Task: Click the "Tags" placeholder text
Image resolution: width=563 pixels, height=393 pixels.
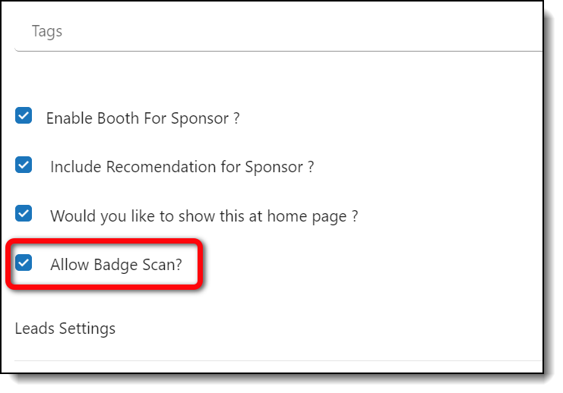Action: (x=47, y=32)
